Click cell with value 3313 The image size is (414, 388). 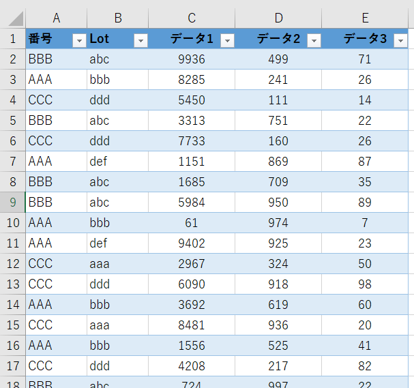[192, 121]
